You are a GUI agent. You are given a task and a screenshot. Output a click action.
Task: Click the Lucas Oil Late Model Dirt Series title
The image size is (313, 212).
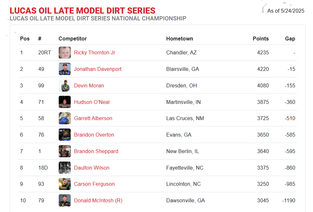coord(82,11)
